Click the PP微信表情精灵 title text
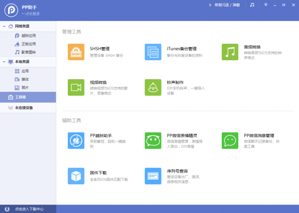Screen dimensions: 299x213 (182, 135)
